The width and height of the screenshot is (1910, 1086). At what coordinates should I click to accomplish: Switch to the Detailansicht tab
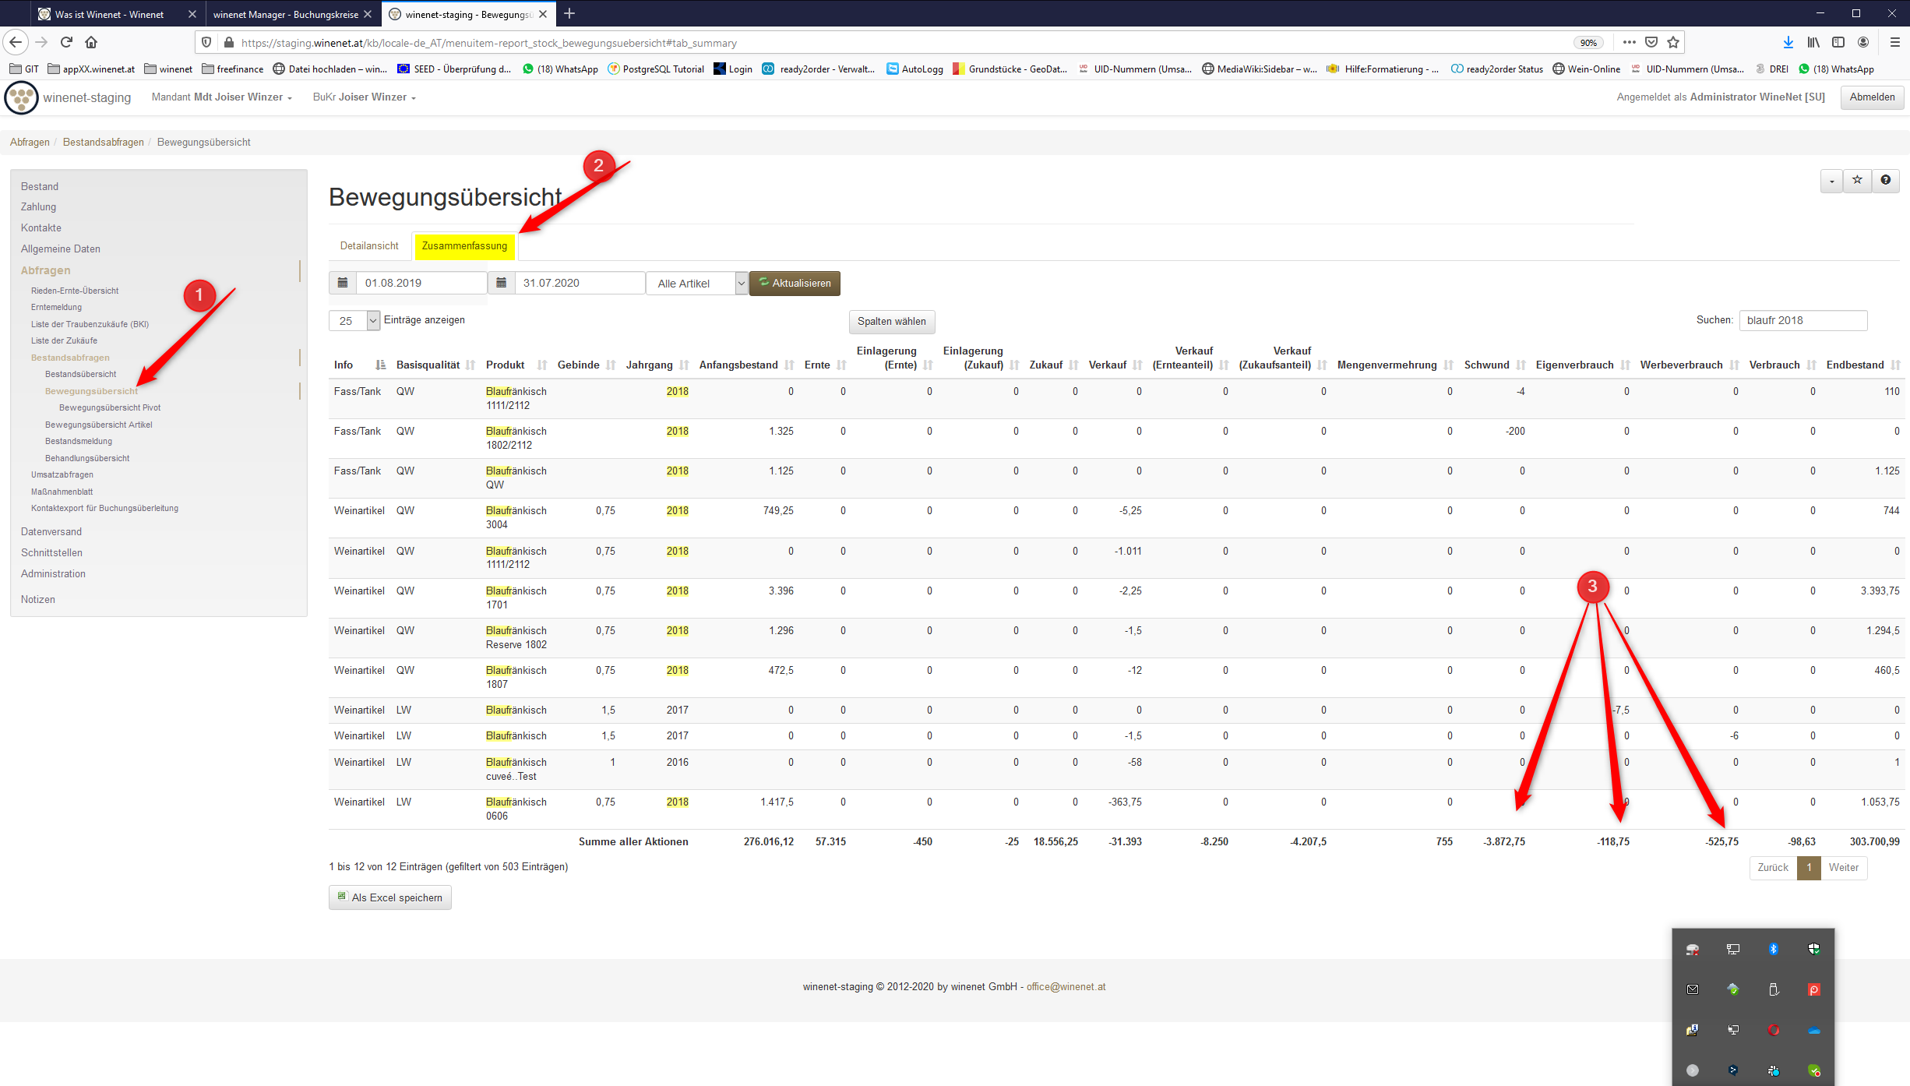[369, 245]
